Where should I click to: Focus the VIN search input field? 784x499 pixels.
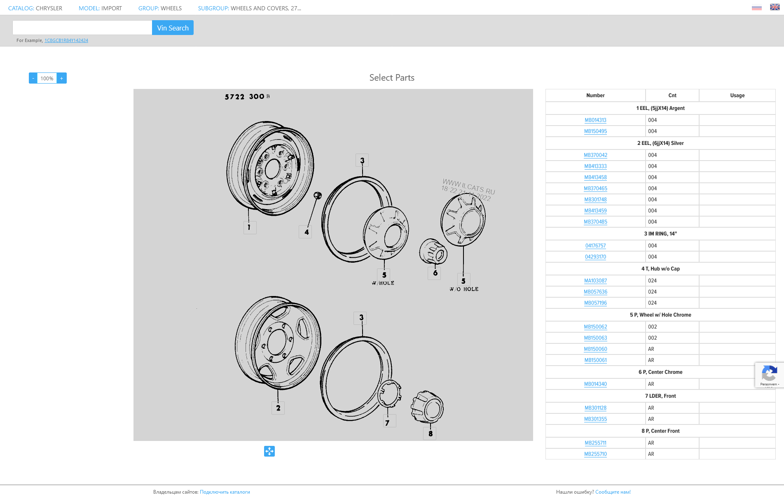tap(82, 28)
